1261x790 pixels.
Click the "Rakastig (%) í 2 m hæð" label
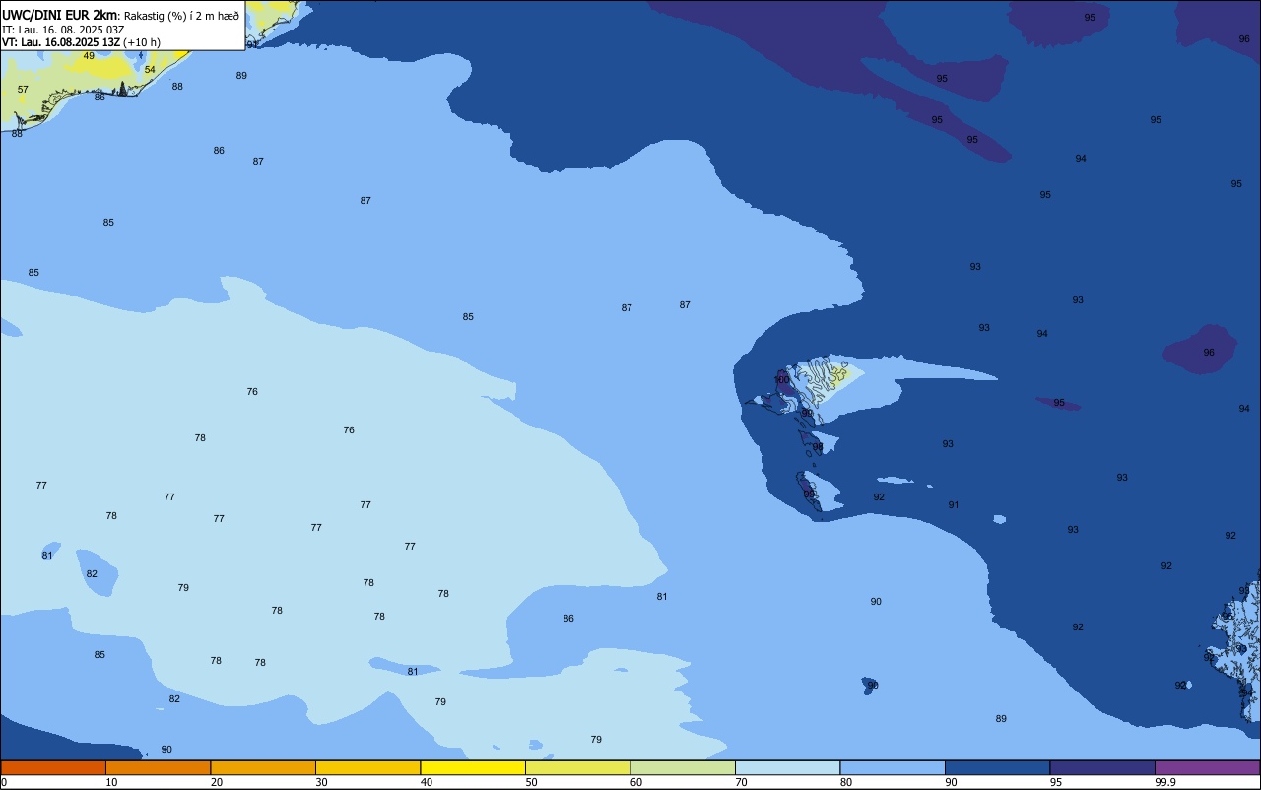point(181,16)
